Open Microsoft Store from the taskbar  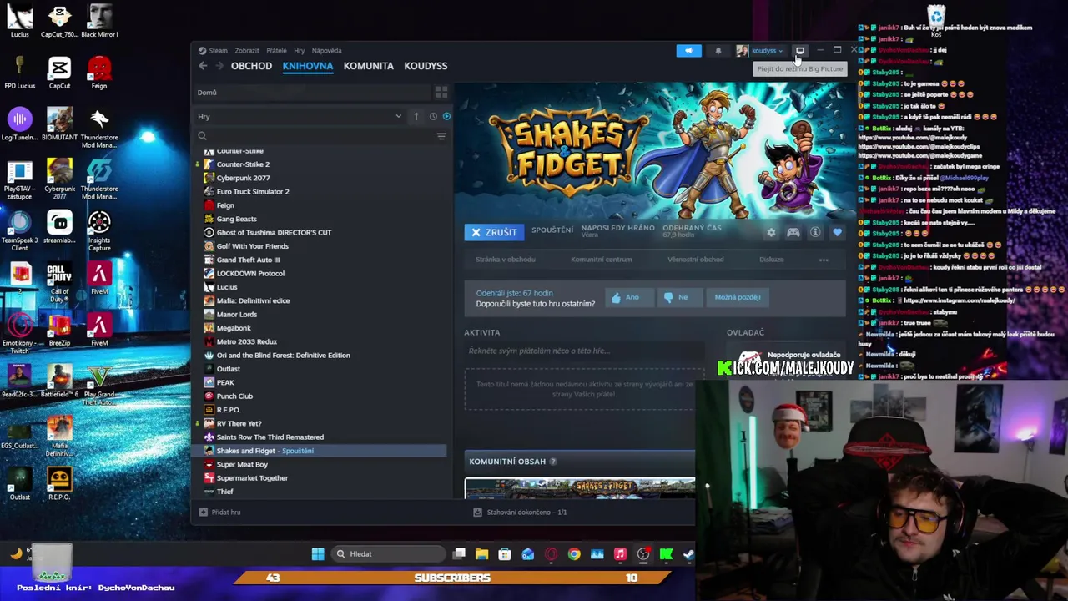[505, 553]
